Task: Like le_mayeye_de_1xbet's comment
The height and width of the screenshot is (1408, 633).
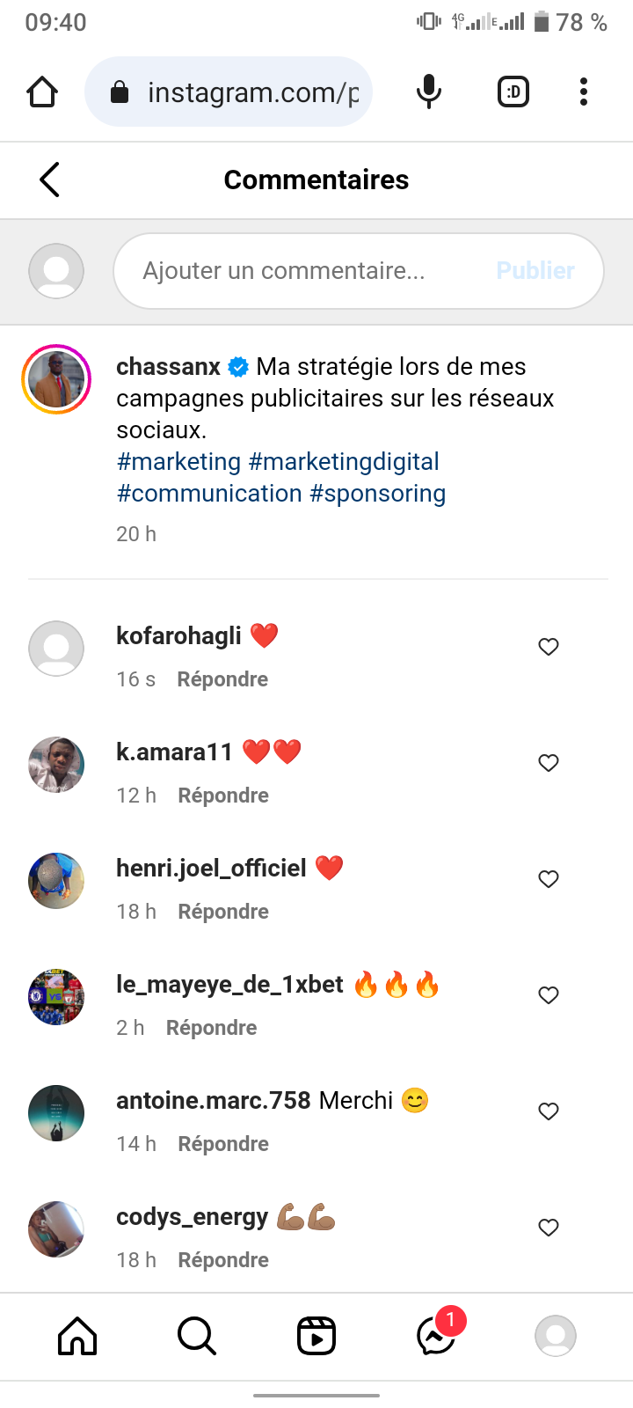Action: point(549,995)
